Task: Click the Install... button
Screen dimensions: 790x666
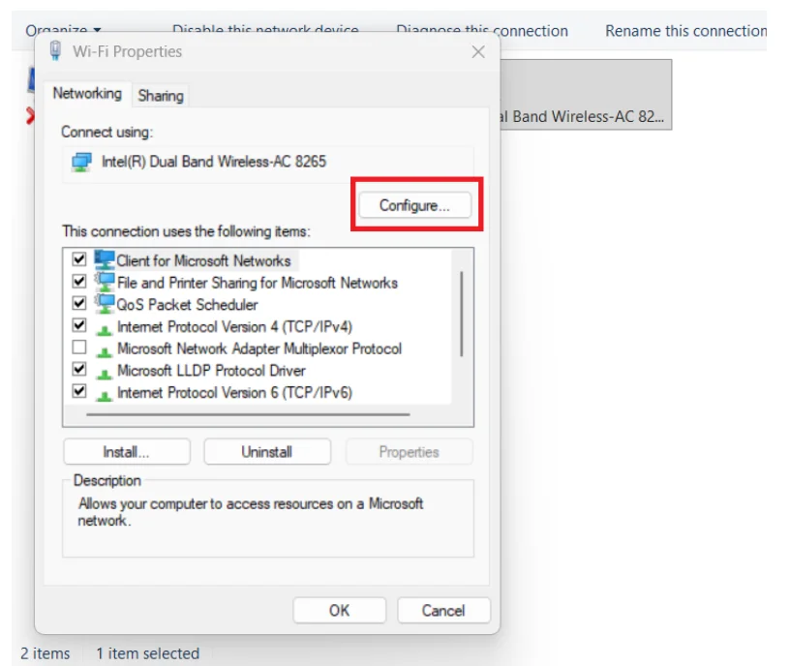Action: click(x=127, y=451)
